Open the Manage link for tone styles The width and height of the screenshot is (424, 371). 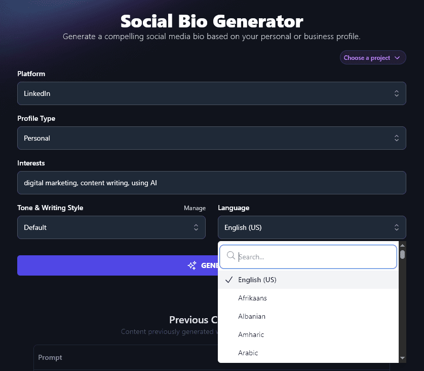(x=195, y=208)
